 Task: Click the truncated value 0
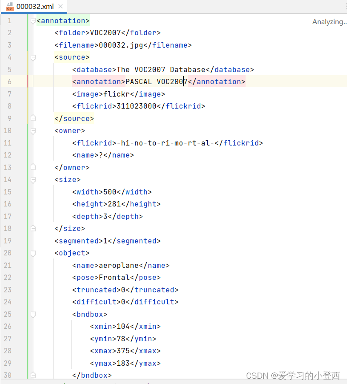pyautogui.click(x=123, y=290)
